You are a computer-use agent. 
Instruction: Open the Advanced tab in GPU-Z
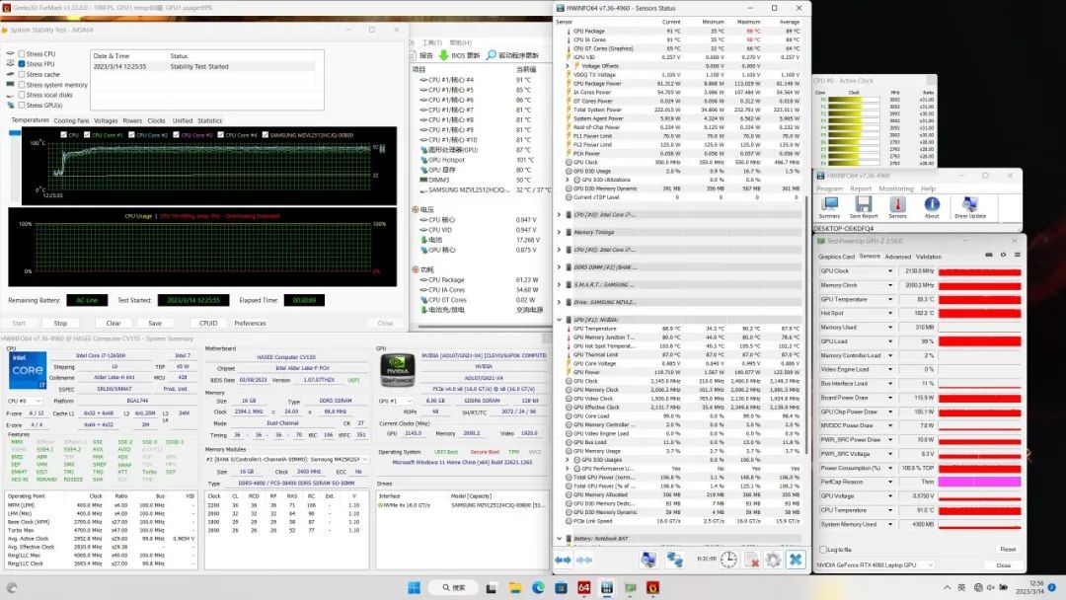[x=897, y=257]
